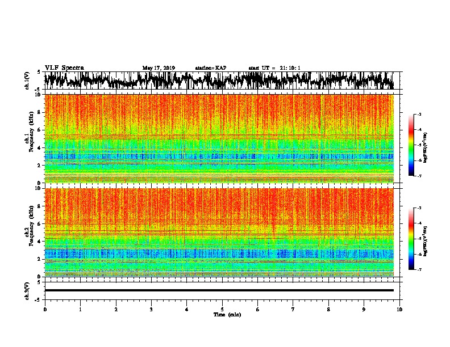This screenshot has width=450, height=347.
Task: Select the "Time (min)" axis label
Action: pyautogui.click(x=227, y=315)
